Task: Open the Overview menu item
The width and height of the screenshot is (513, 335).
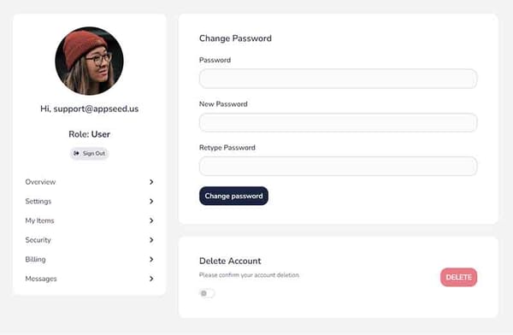Action: 89,182
